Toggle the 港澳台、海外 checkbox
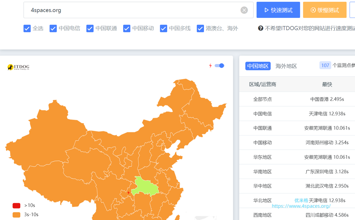The width and height of the screenshot is (355, 220). (200, 28)
